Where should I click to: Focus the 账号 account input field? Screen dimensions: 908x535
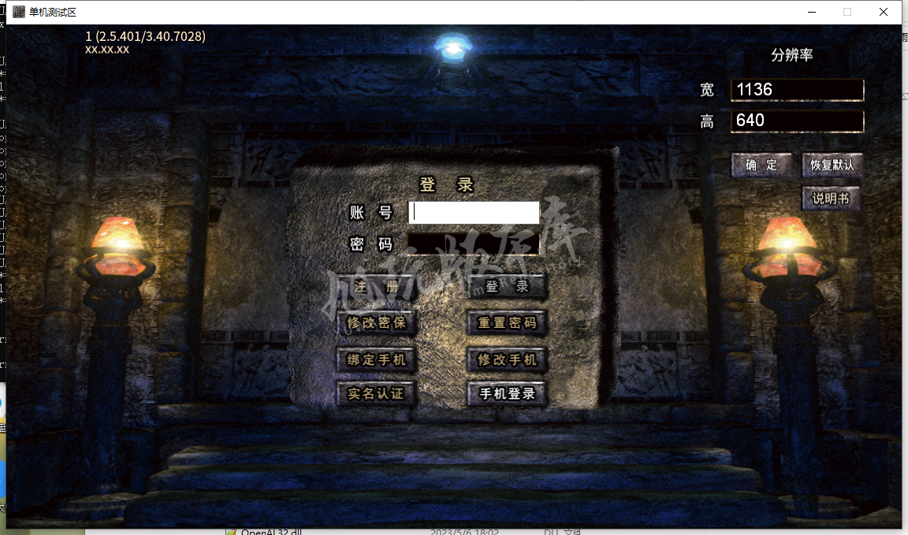coord(474,213)
